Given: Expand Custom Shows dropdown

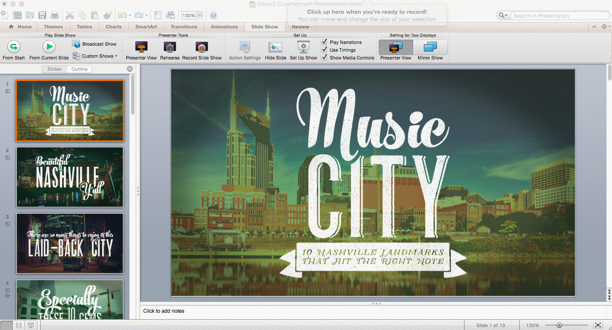Looking at the screenshot, I should [116, 56].
